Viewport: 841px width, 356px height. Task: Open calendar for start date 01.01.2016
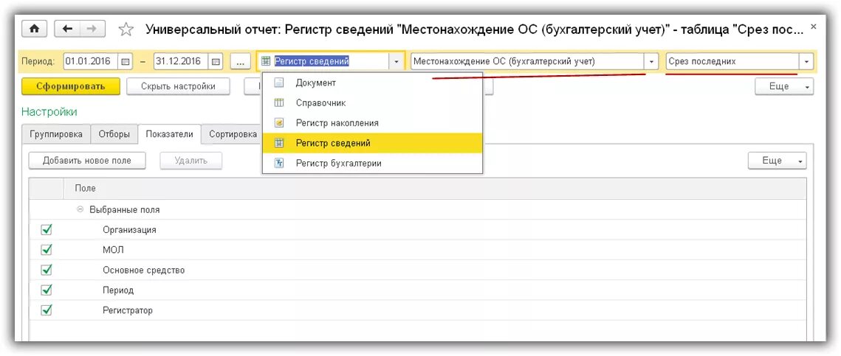(125, 62)
